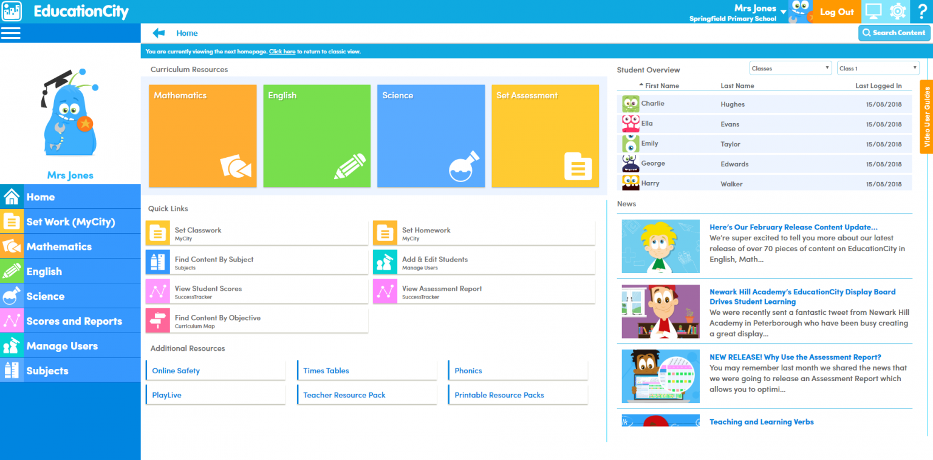Screen dimensions: 933x460
Task: Click the Find Content By Subject icon
Action: pos(158,262)
